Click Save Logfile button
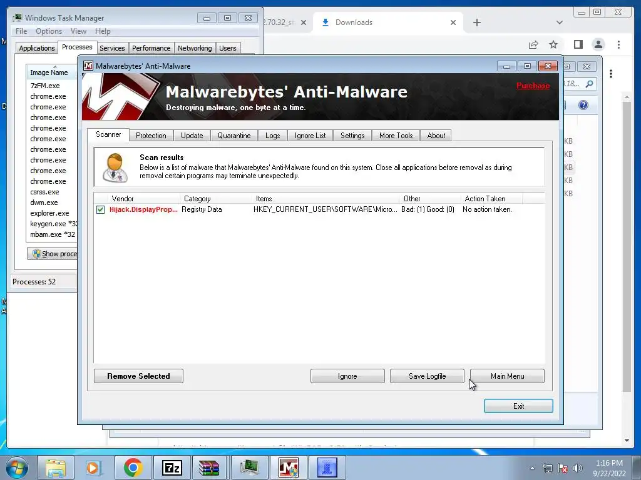Image resolution: width=641 pixels, height=480 pixels. [427, 376]
